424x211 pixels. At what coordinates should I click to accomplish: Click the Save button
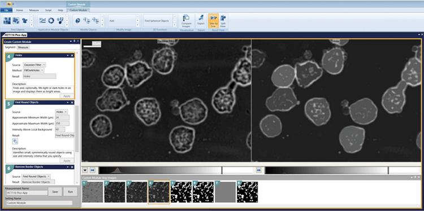tap(55, 192)
